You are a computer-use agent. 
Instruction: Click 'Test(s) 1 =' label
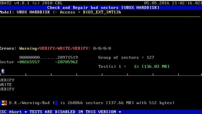(x=112, y=66)
